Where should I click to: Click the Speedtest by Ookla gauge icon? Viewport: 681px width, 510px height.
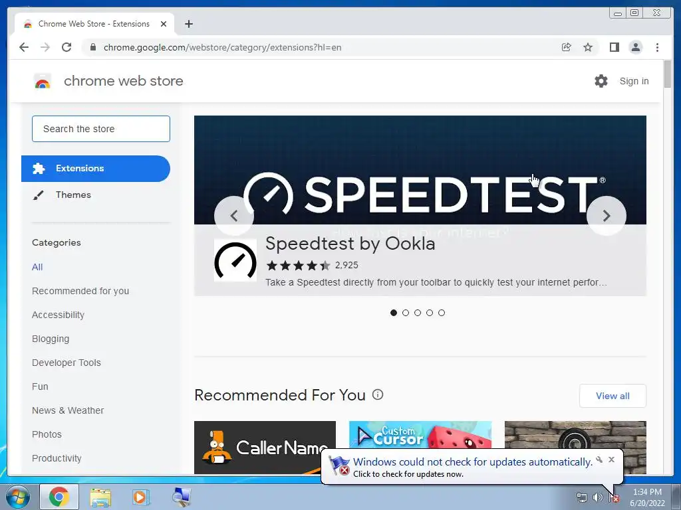click(x=235, y=260)
